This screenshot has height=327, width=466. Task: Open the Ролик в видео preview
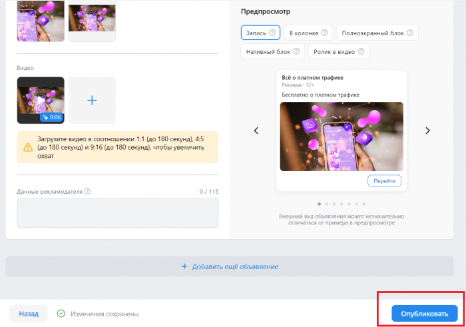335,51
